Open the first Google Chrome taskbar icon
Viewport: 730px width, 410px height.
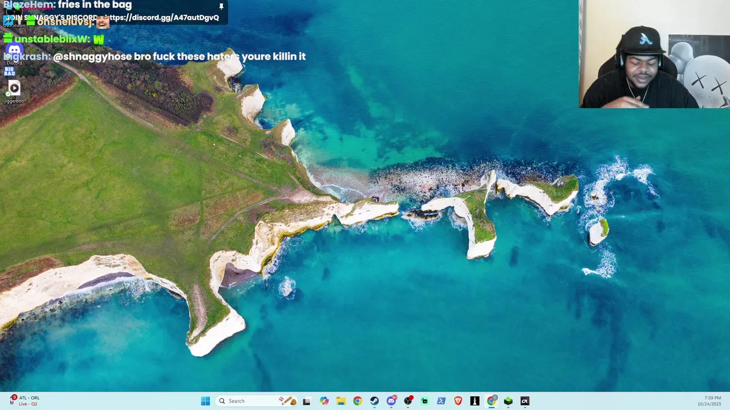[358, 401]
